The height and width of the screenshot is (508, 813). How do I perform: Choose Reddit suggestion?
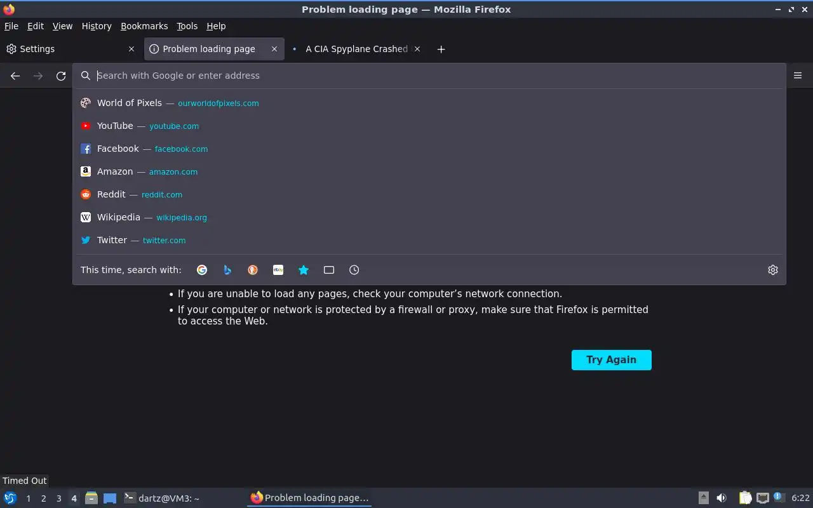click(429, 194)
